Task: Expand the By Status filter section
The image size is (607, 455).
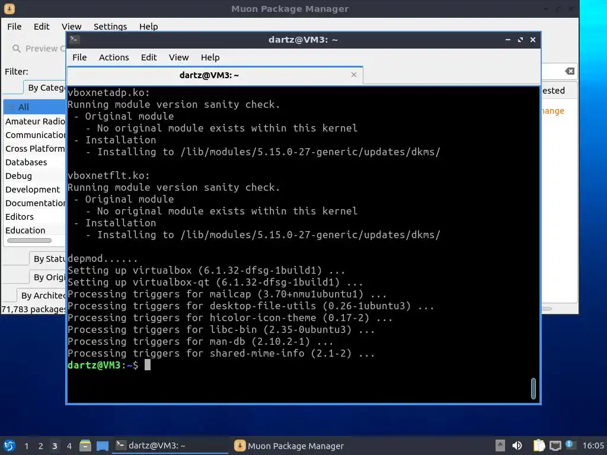Action: pyautogui.click(x=47, y=259)
